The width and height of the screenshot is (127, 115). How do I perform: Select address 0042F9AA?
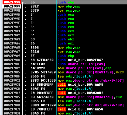point(12,60)
